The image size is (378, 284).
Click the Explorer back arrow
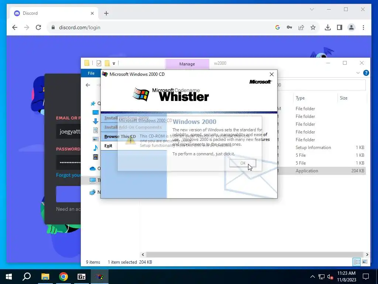point(88,85)
